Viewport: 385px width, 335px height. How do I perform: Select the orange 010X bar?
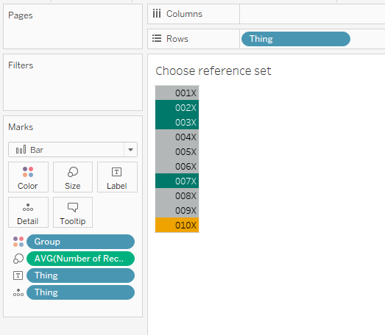(177, 225)
